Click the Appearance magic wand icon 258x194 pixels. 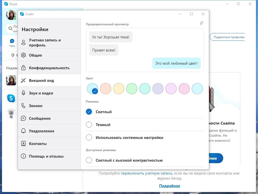click(x=23, y=81)
